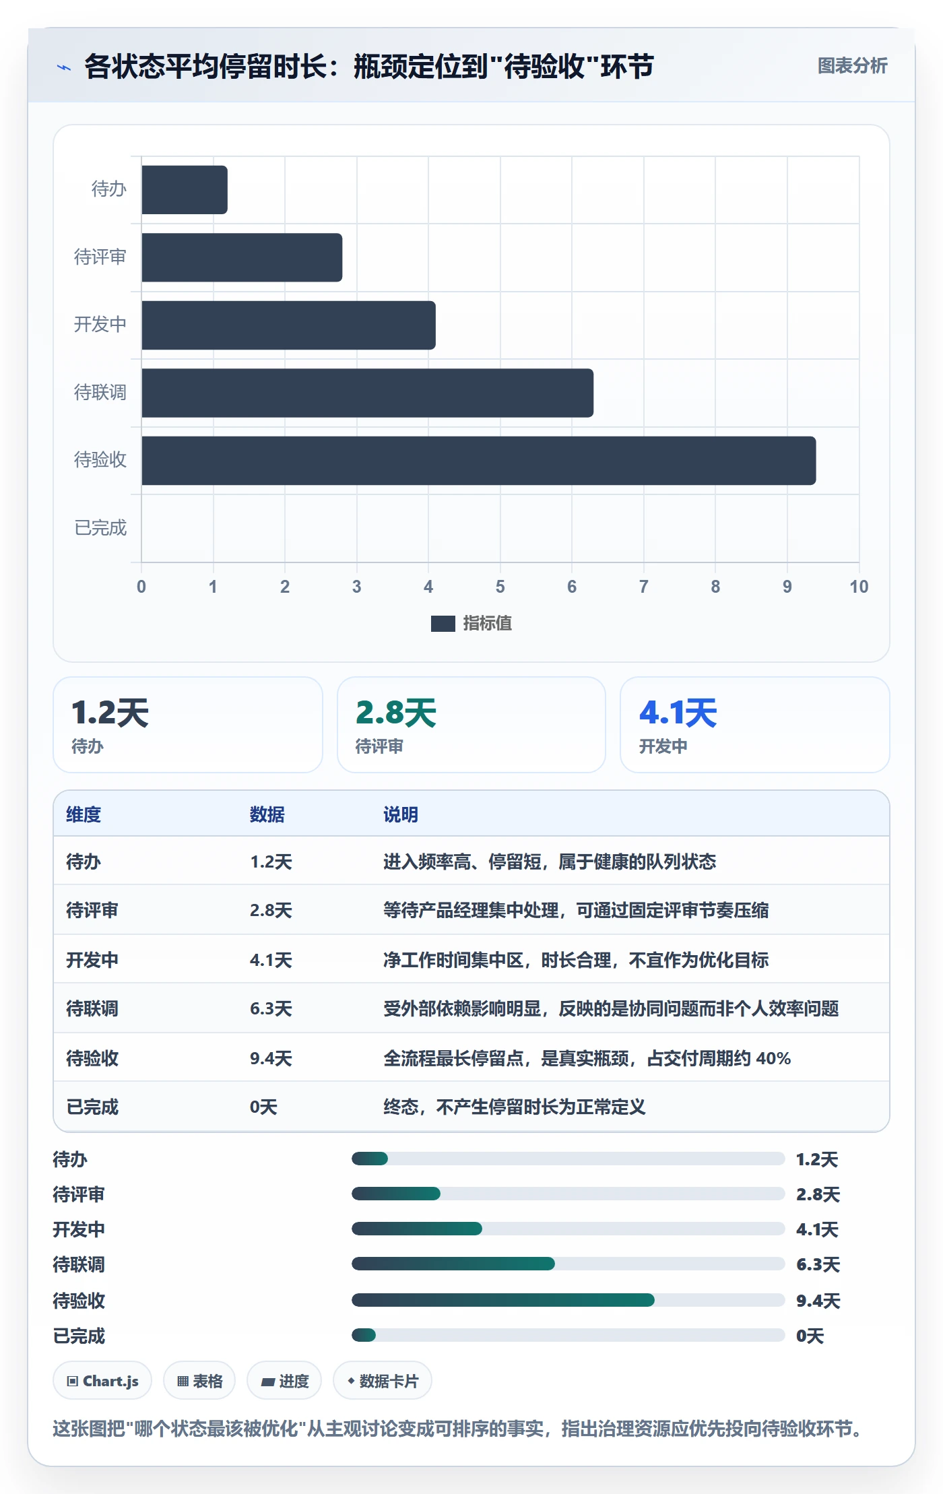Select the 6.3天 table cell
Screen dimensions: 943x1494
pyautogui.click(x=271, y=1008)
